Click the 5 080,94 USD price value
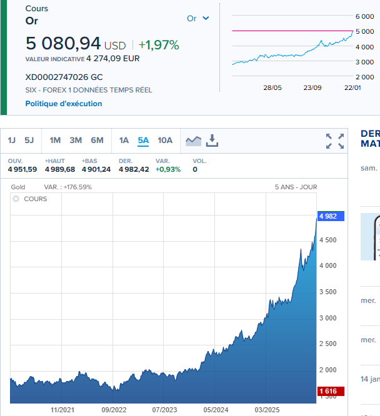380x416 pixels. (x=75, y=44)
